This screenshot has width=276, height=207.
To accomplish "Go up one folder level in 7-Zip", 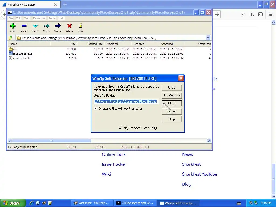I will (11, 38).
